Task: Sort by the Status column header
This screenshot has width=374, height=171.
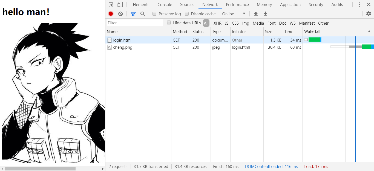Action: click(201, 32)
